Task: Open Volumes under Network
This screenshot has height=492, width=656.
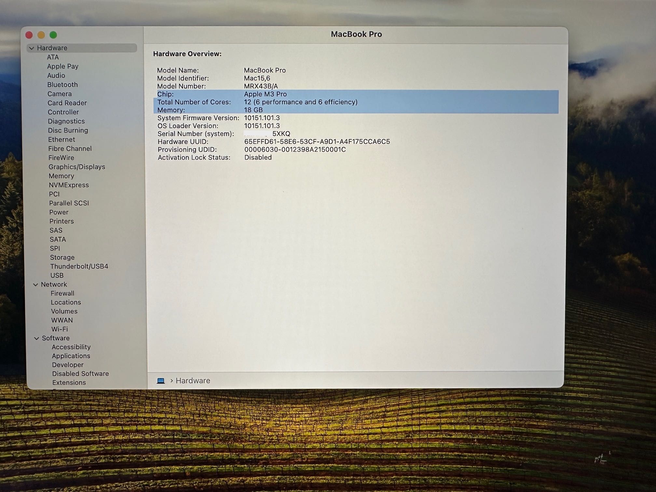Action: pos(64,311)
